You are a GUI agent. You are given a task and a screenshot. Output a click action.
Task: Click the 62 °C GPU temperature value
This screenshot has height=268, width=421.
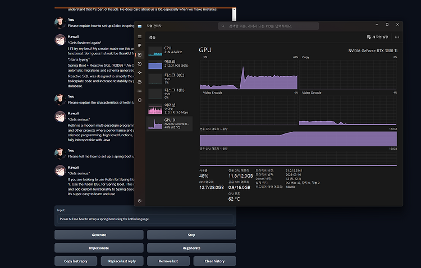(x=234, y=199)
